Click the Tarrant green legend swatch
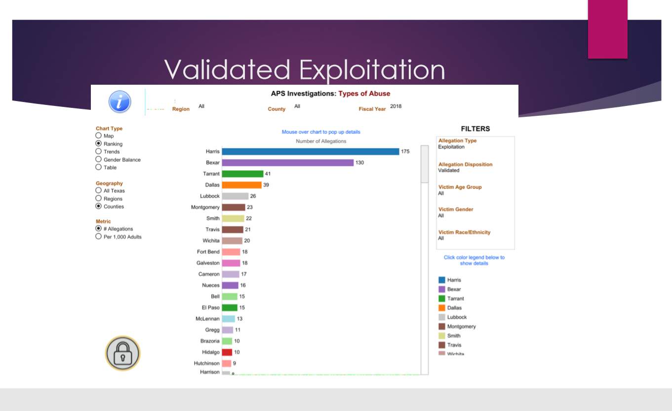This screenshot has width=672, height=411. click(x=442, y=299)
